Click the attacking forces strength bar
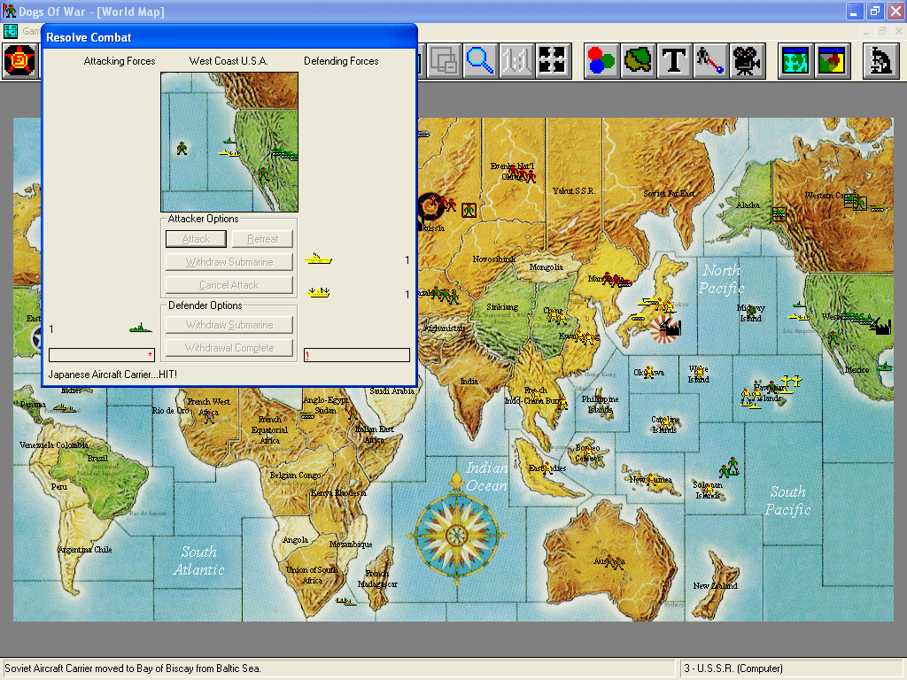This screenshot has height=680, width=907. pyautogui.click(x=102, y=354)
